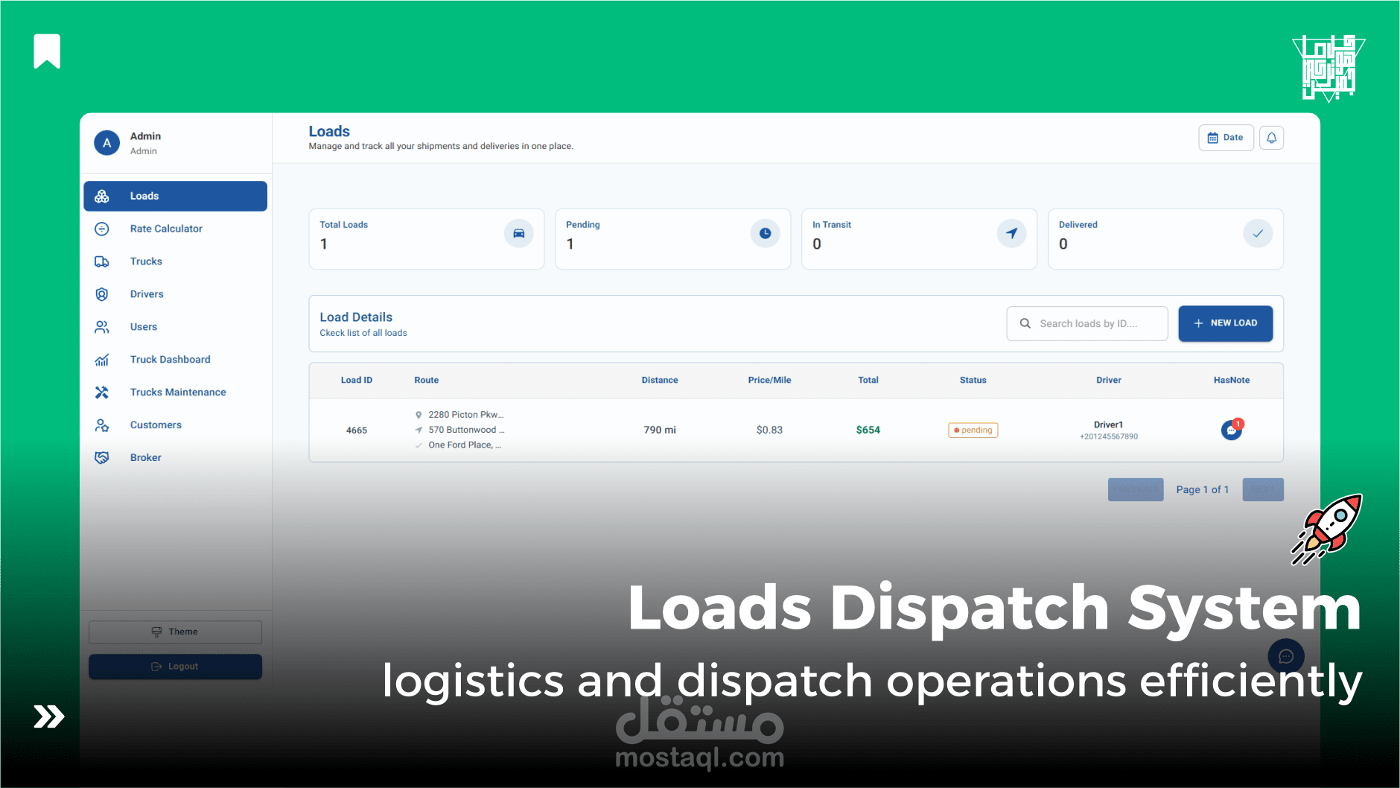
Task: Toggle the Theme switcher
Action: point(175,631)
